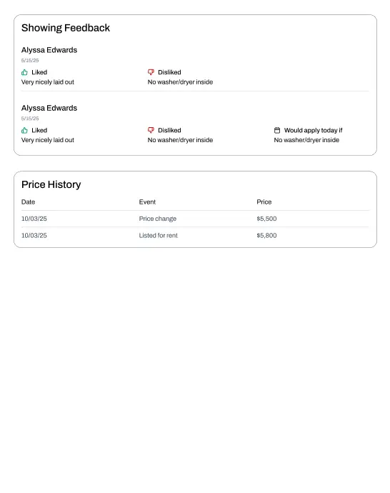Click the date in the Listed for rent row
390x493 pixels.
point(34,236)
